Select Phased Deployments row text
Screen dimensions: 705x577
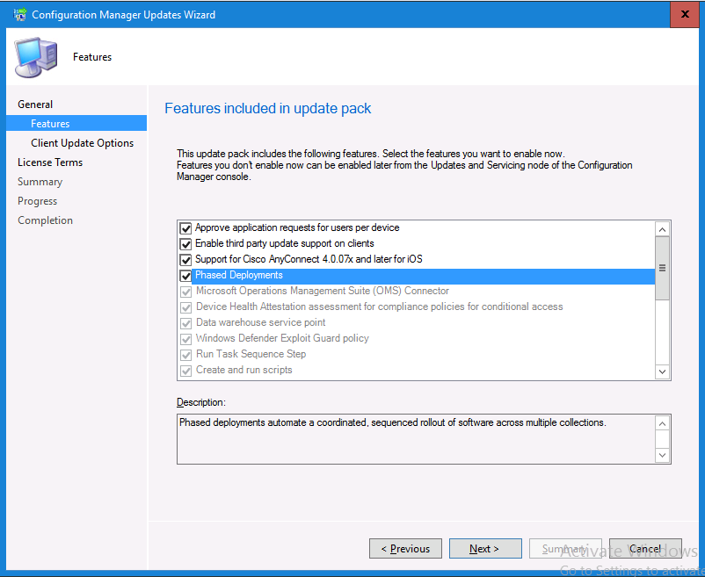point(239,275)
